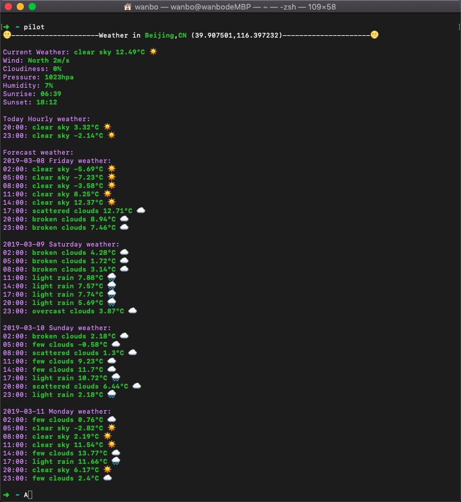Screen dimensions: 461x502
Task: Click cloud icon beside overcast clouds 3.87°C
Action: [132, 310]
